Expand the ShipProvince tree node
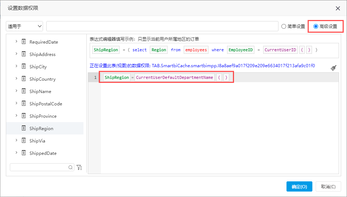Screen dimensions: 347x197 click(16, 115)
